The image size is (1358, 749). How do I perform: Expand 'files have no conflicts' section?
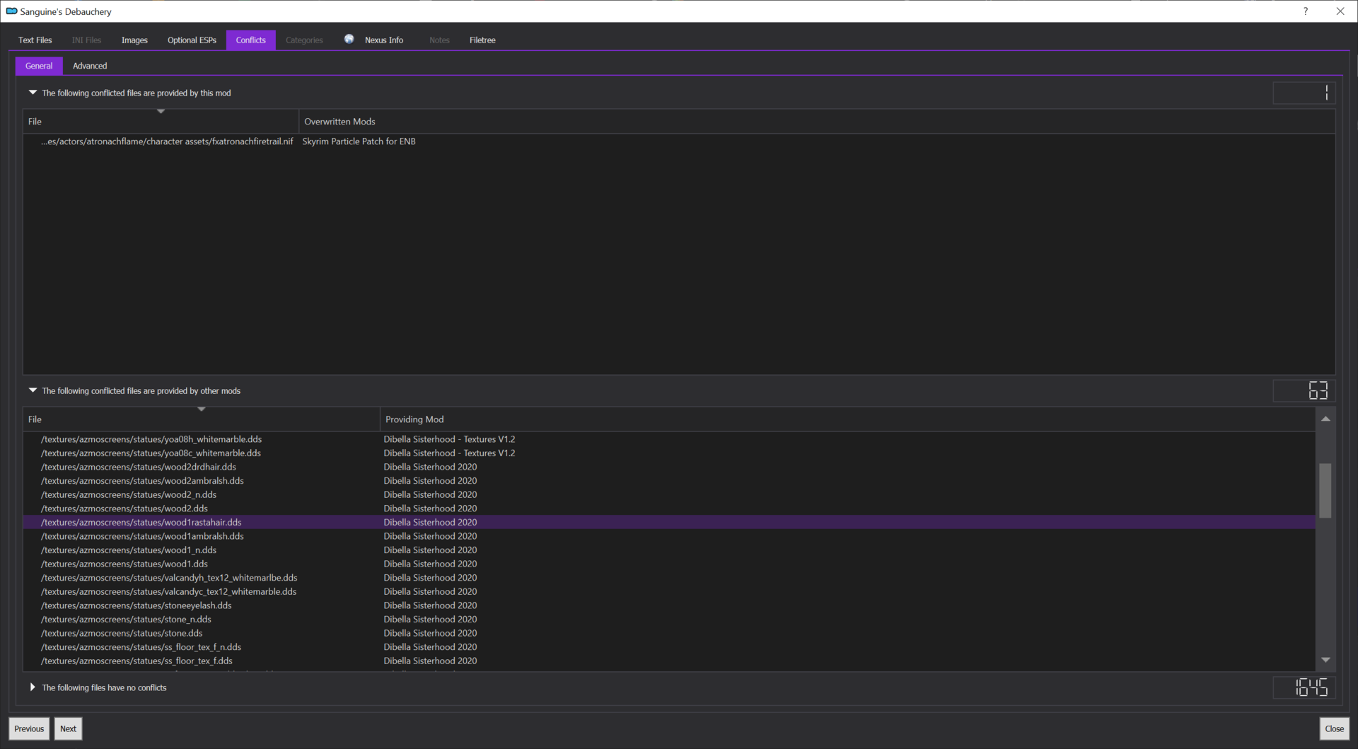[33, 687]
